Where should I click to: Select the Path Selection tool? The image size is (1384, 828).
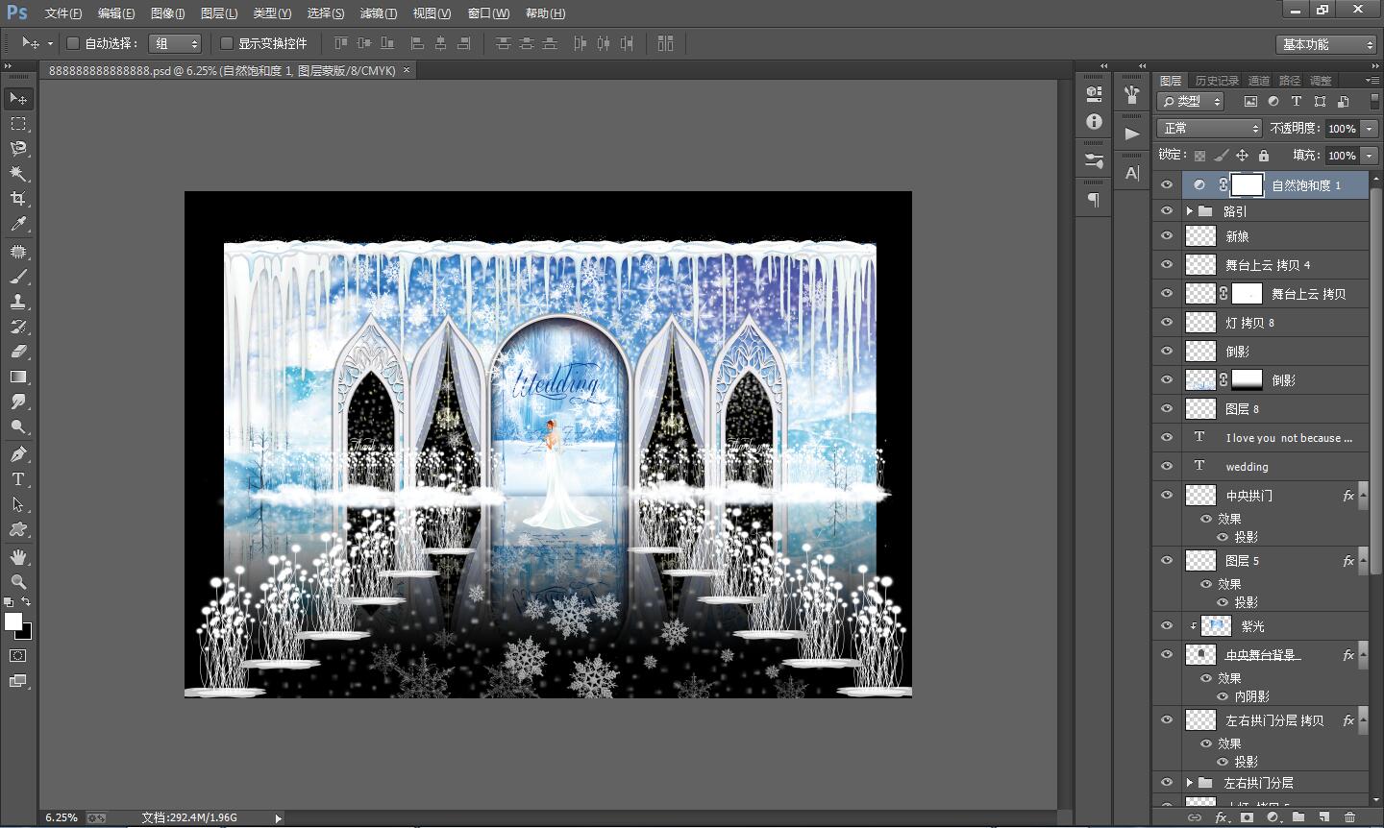[x=18, y=503]
